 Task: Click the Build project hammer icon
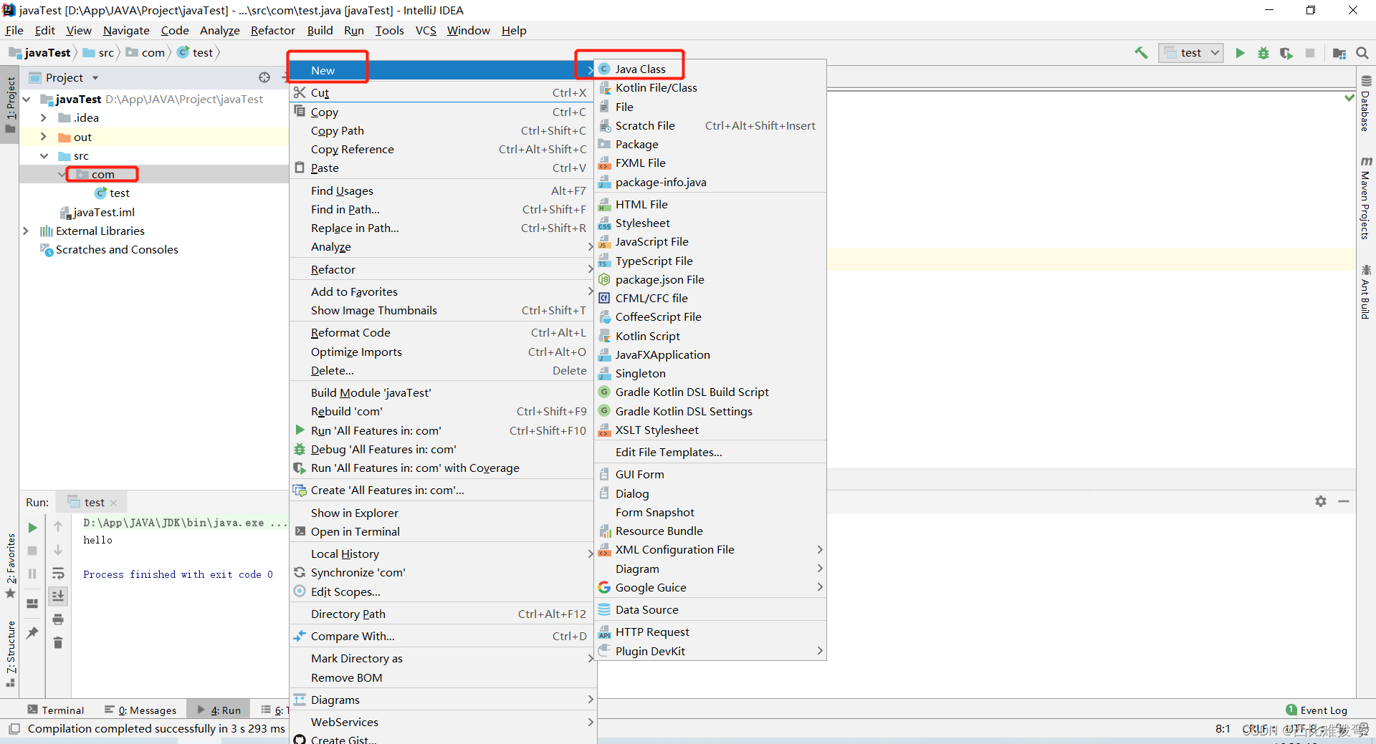pyautogui.click(x=1141, y=53)
